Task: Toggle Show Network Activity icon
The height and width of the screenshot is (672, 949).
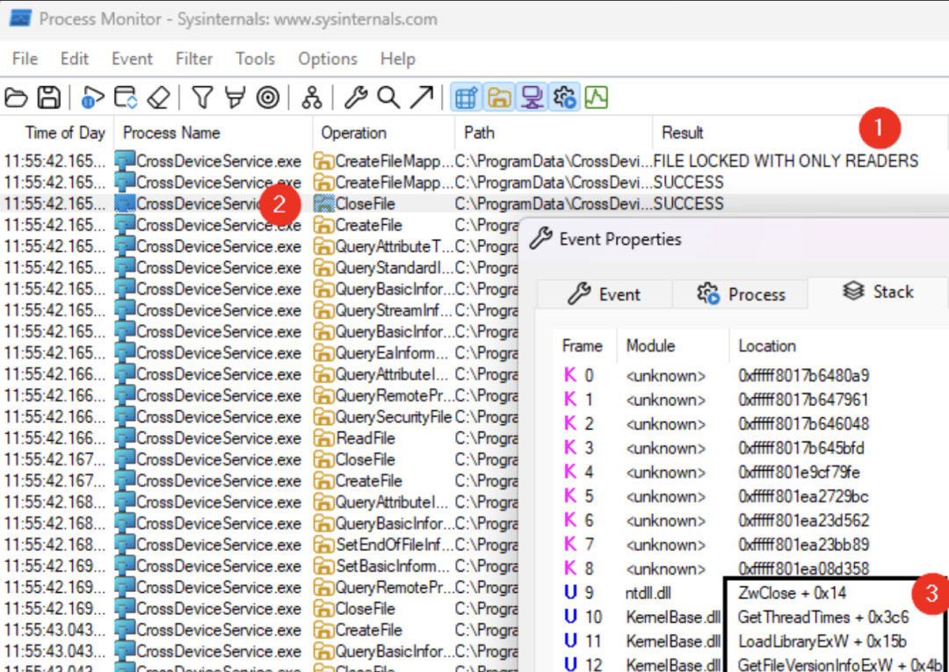Action: click(532, 97)
